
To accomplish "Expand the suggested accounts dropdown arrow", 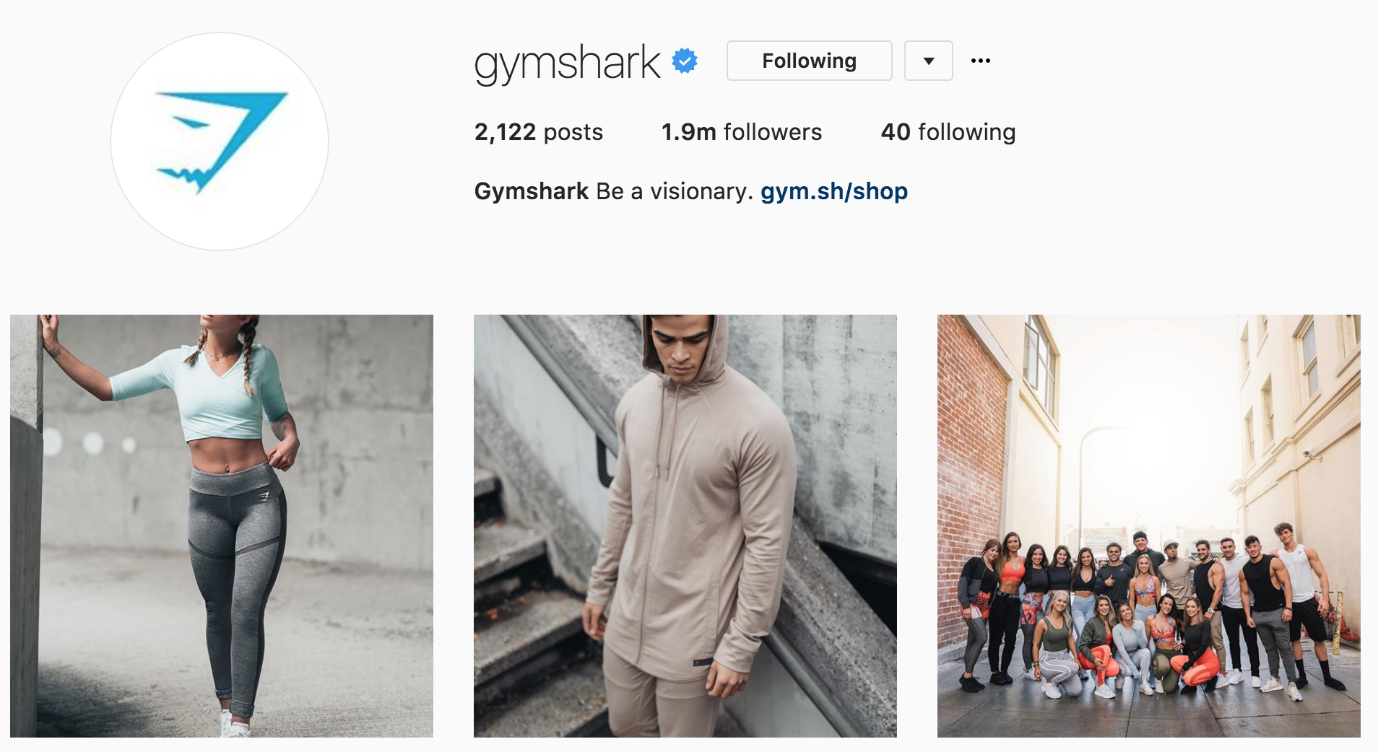I will [x=929, y=61].
